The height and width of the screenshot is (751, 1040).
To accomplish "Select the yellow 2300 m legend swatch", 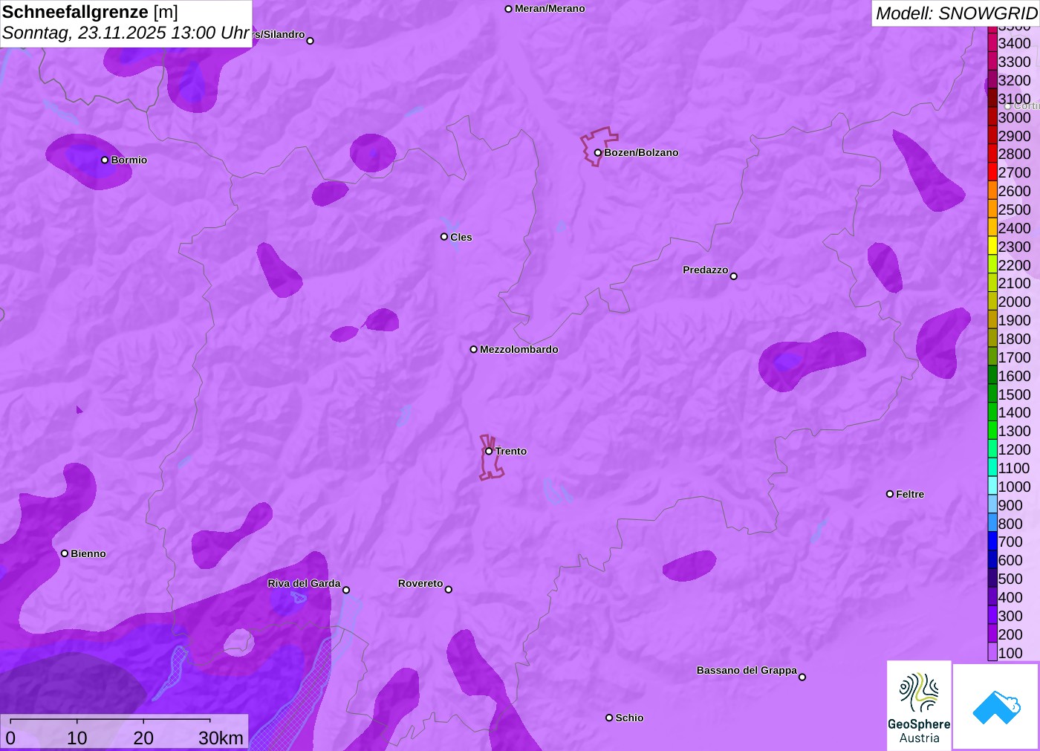I will pyautogui.click(x=992, y=247).
